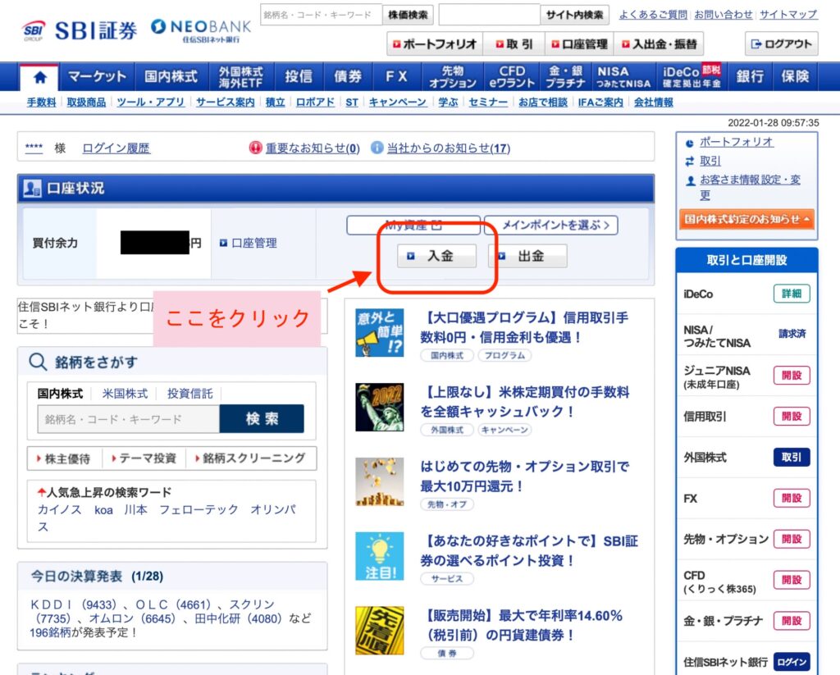The image size is (840, 675).
Task: Open 重要なお知らせ(0) link
Action: click(x=313, y=148)
